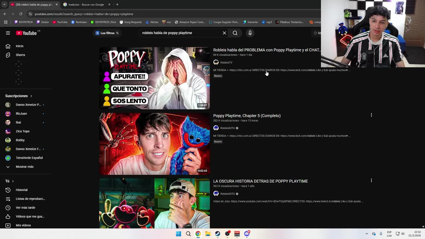425x239 pixels.
Task: Open the KEVINTROX Twitch bookmark
Action: click(x=24, y=22)
